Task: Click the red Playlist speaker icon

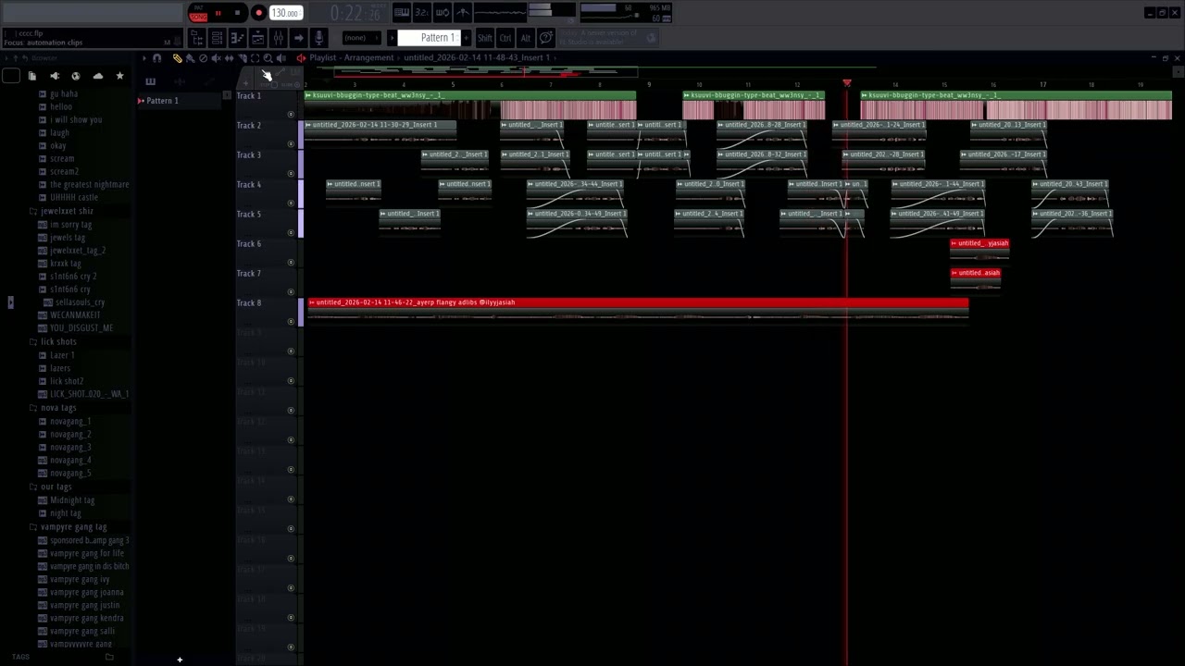Action: pyautogui.click(x=302, y=58)
